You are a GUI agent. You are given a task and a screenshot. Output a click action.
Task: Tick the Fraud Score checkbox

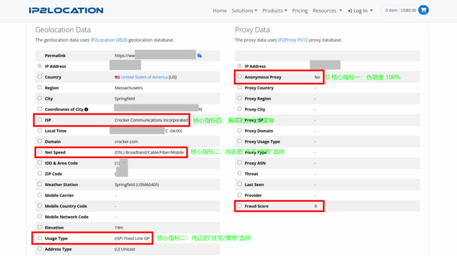[x=240, y=206]
